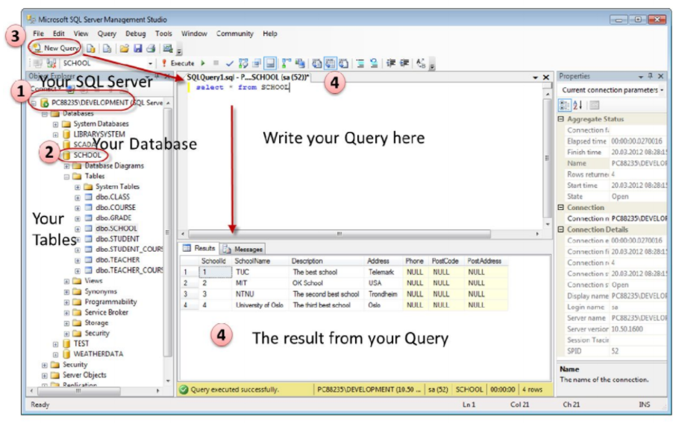The image size is (685, 423).
Task: Click the query editor horizontal scrollbar
Action: (339, 234)
